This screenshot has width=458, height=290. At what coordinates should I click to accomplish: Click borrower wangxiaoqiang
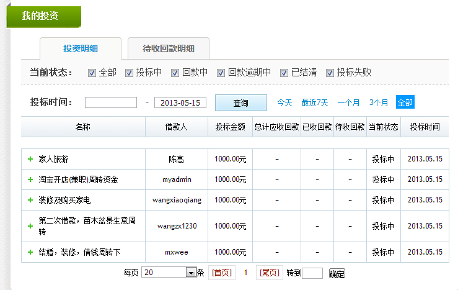[x=177, y=200]
